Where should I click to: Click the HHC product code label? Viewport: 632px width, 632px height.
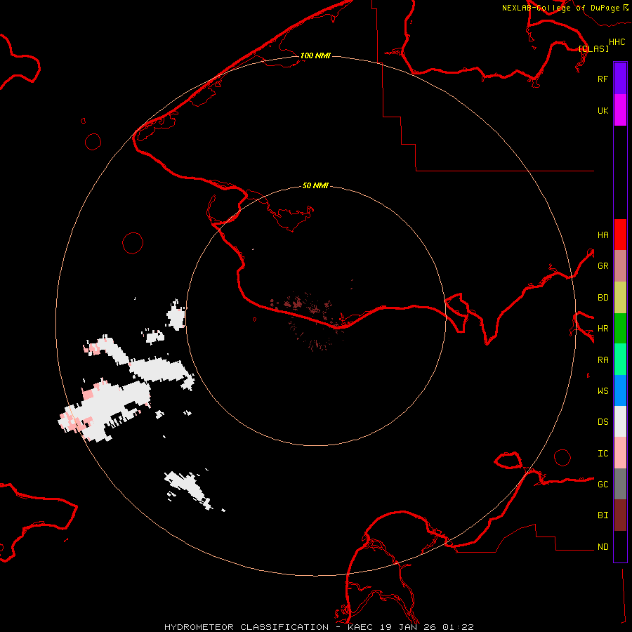617,42
